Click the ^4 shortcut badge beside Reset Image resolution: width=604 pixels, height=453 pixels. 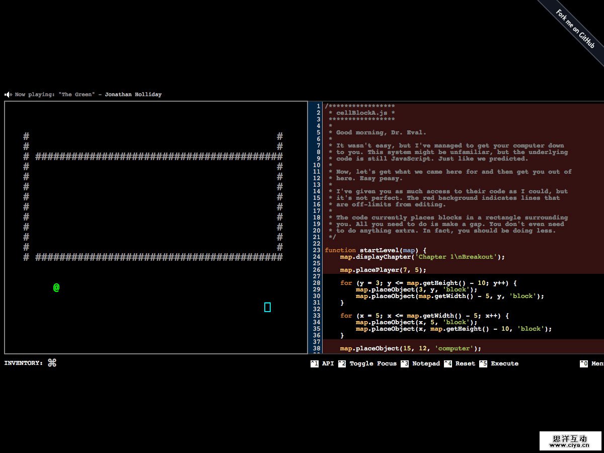[448, 363]
